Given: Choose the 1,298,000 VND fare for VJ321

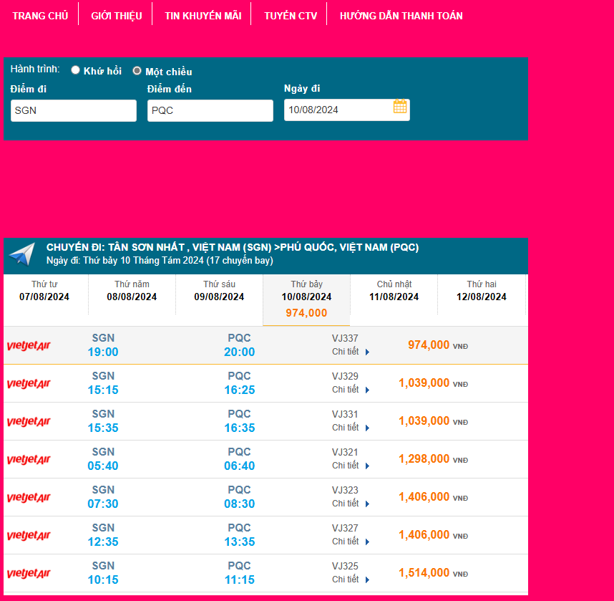Looking at the screenshot, I should pyautogui.click(x=424, y=459).
